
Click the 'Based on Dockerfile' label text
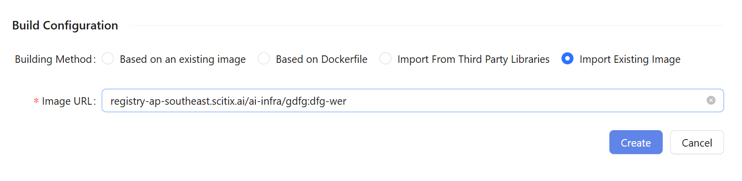322,59
